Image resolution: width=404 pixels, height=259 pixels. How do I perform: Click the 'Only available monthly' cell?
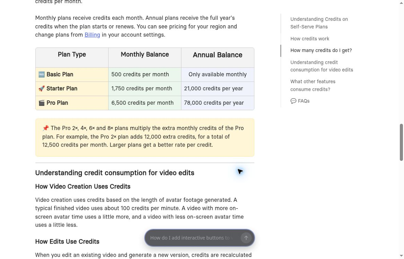(218, 75)
